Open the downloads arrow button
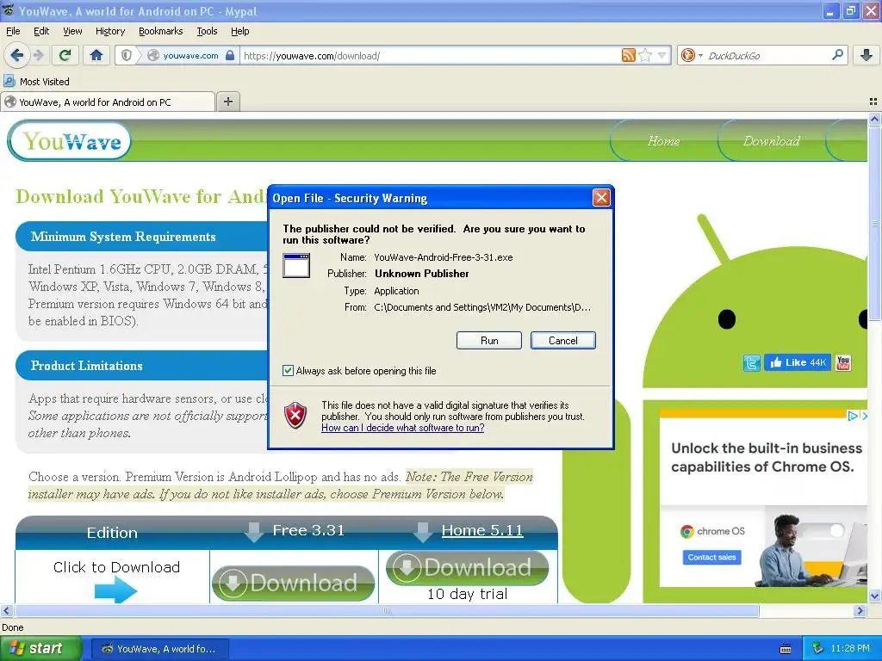 tap(866, 55)
